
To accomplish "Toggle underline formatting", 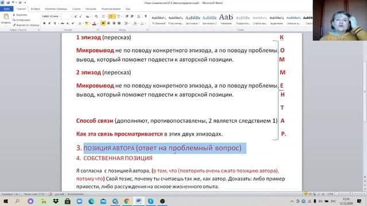I will coord(55,23).
